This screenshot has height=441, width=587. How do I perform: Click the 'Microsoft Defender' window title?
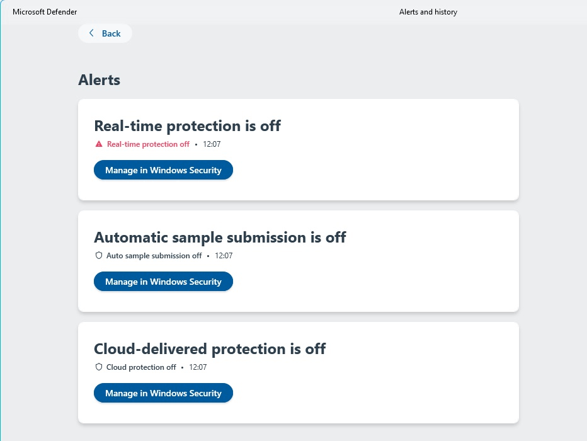[x=45, y=12]
